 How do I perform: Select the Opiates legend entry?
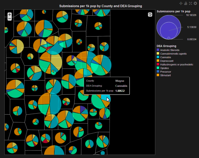click(165, 68)
